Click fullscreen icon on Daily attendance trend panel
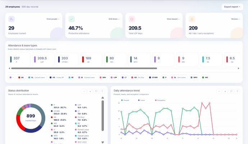Image resolution: width=248 pixels, height=144 pixels. click(231, 91)
